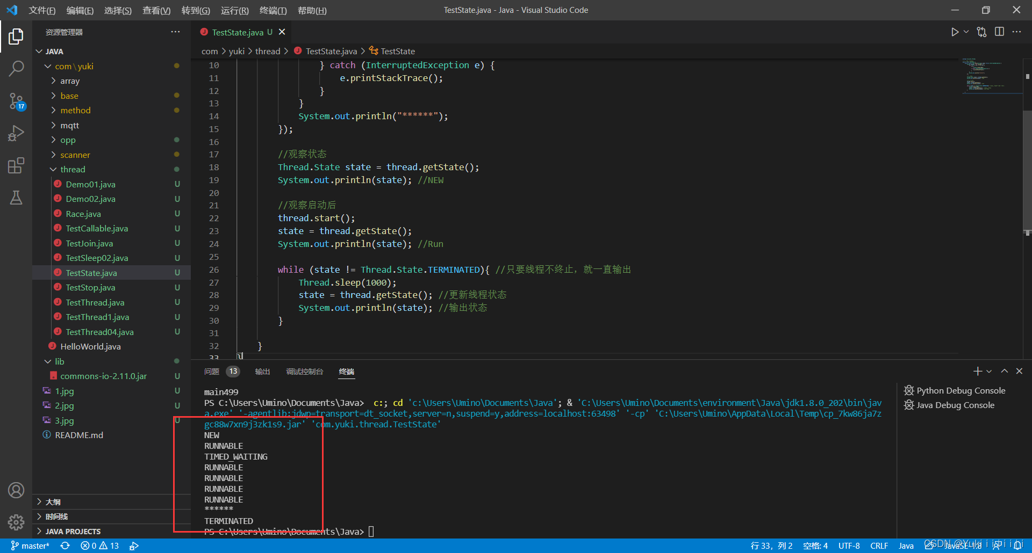Open editor more actions ellipsis

1016,32
